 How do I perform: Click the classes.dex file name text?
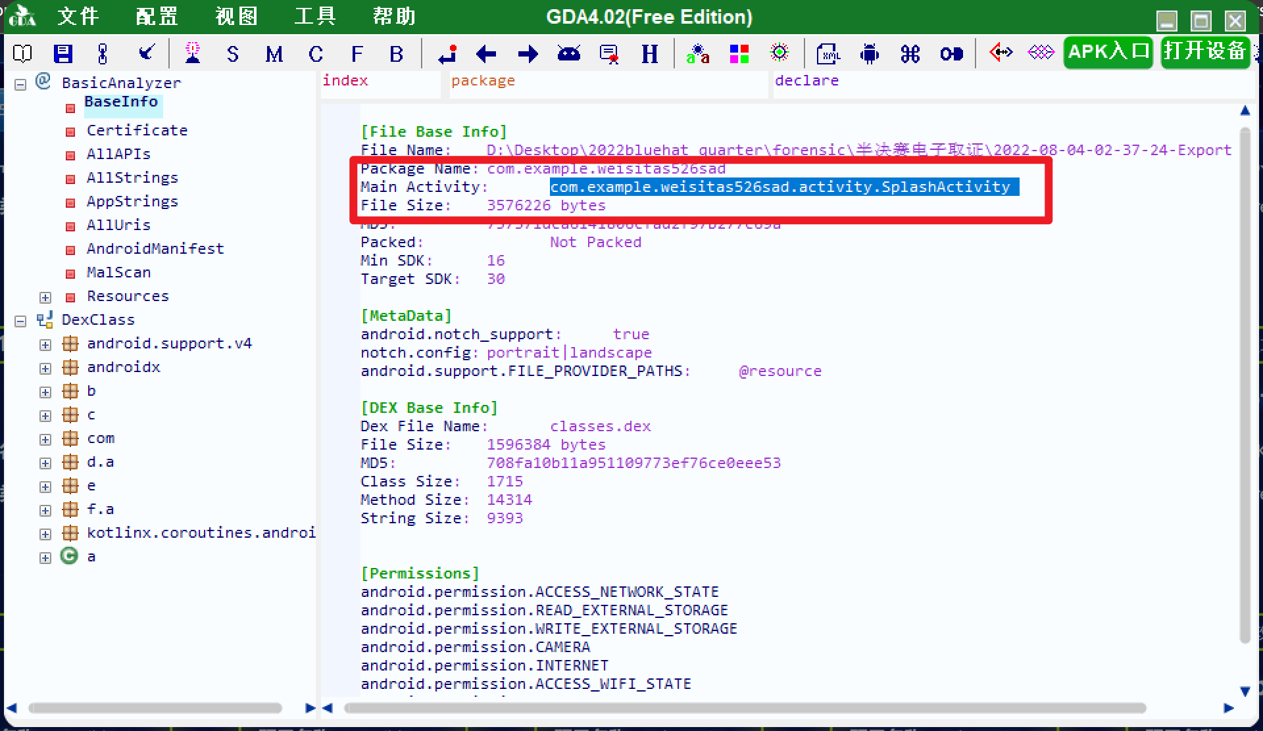600,426
